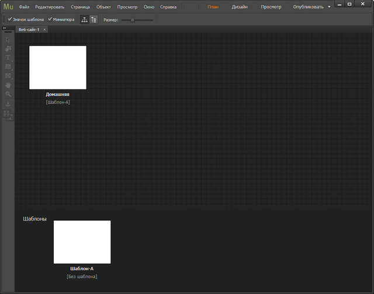Uncheck the Миниатюра checkbox
This screenshot has height=294, width=374.
pos(50,19)
